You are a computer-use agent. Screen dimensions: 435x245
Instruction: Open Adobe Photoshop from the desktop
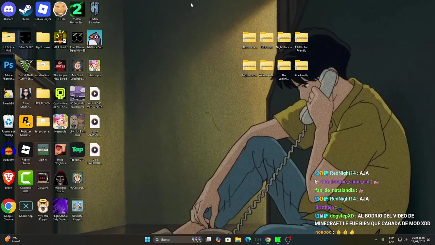click(8, 69)
